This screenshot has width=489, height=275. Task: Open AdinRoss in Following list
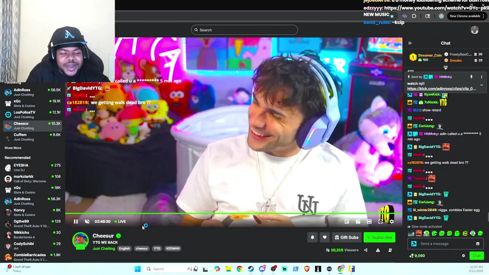[32, 92]
